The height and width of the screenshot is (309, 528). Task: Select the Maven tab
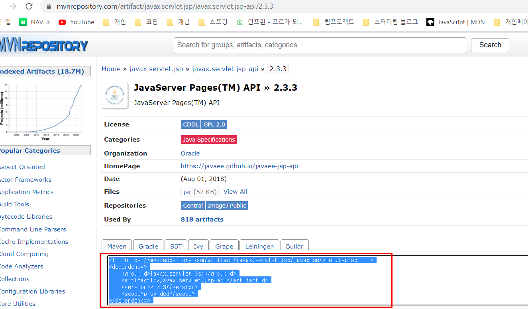tap(117, 246)
